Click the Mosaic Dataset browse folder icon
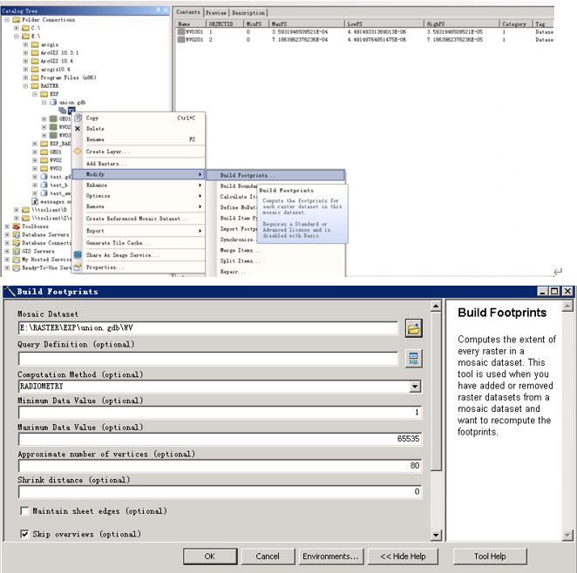The image size is (577, 573). (x=414, y=327)
